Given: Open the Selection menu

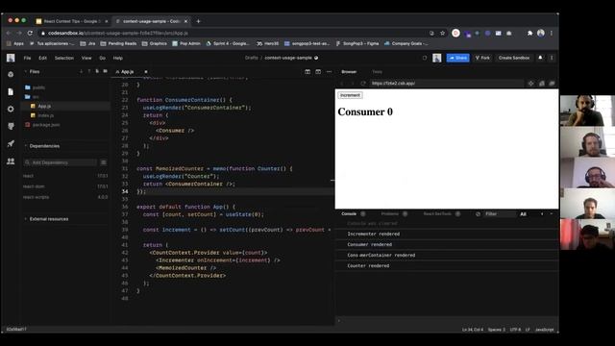Looking at the screenshot, I should click(x=64, y=58).
